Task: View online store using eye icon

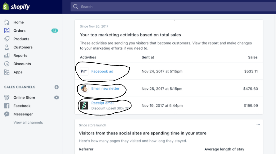Action: [57, 97]
